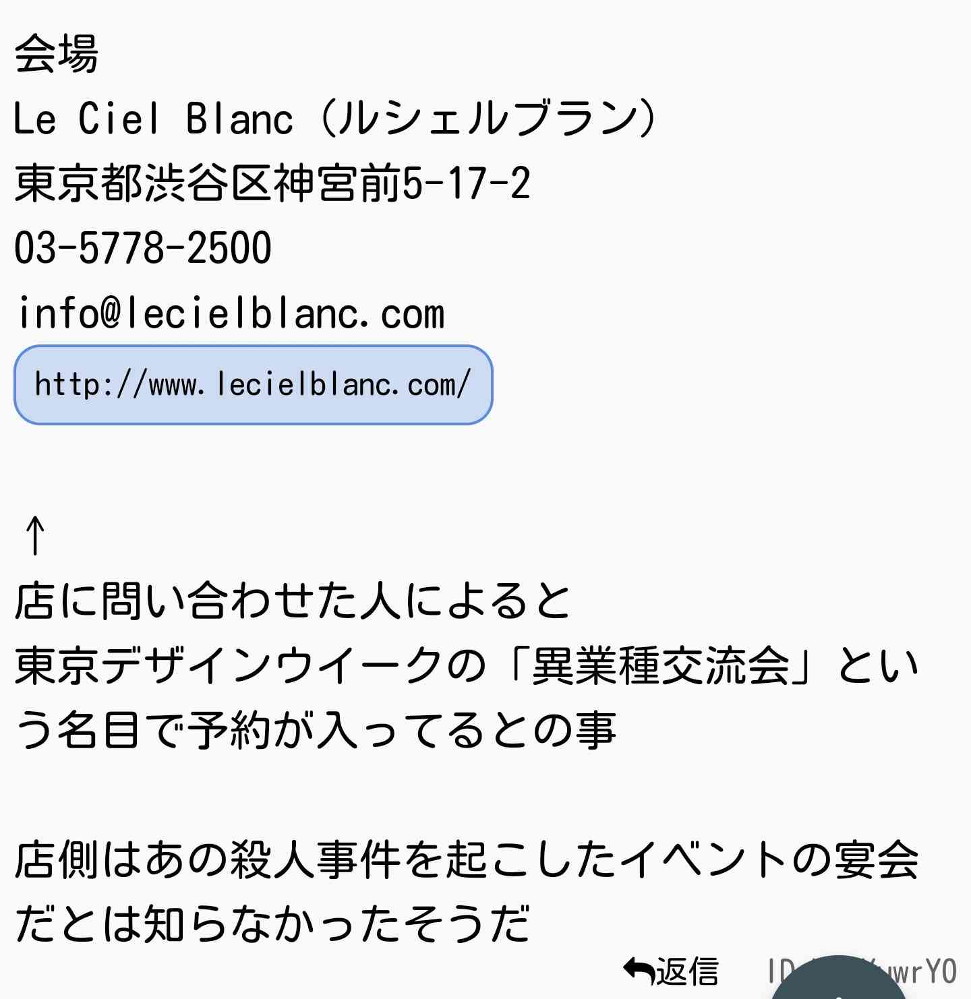Tap the info@lecielblanc.com email address
This screenshot has height=999, width=971.
click(230, 313)
